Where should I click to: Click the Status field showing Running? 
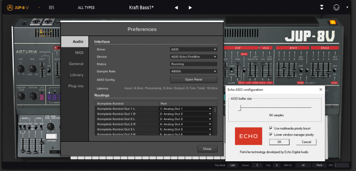click(194, 64)
